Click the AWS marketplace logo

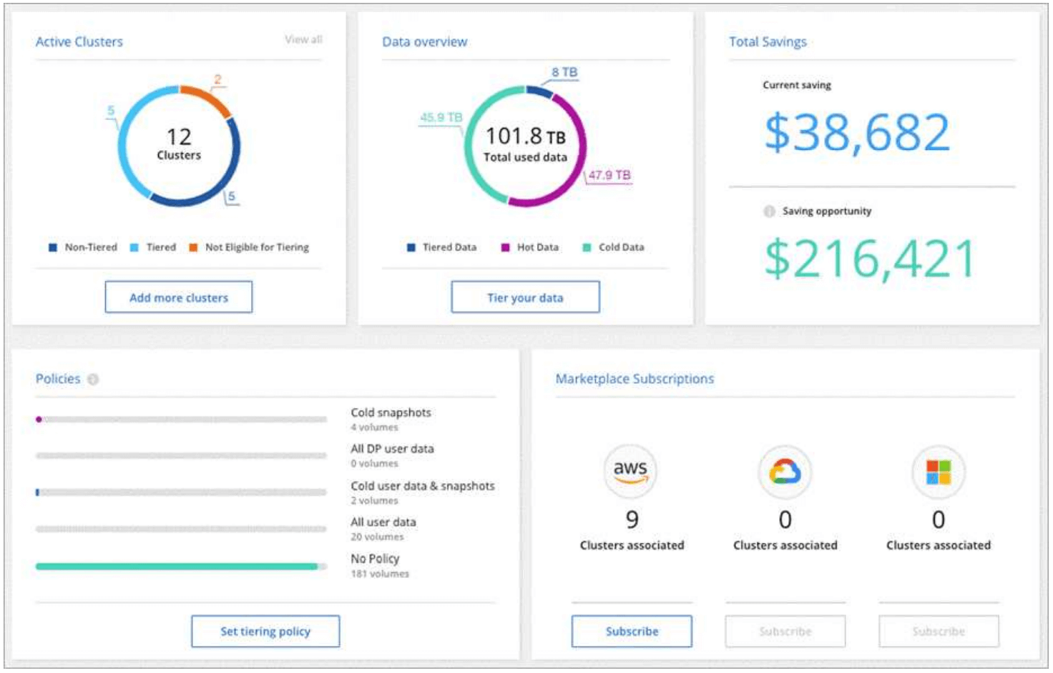pos(630,471)
